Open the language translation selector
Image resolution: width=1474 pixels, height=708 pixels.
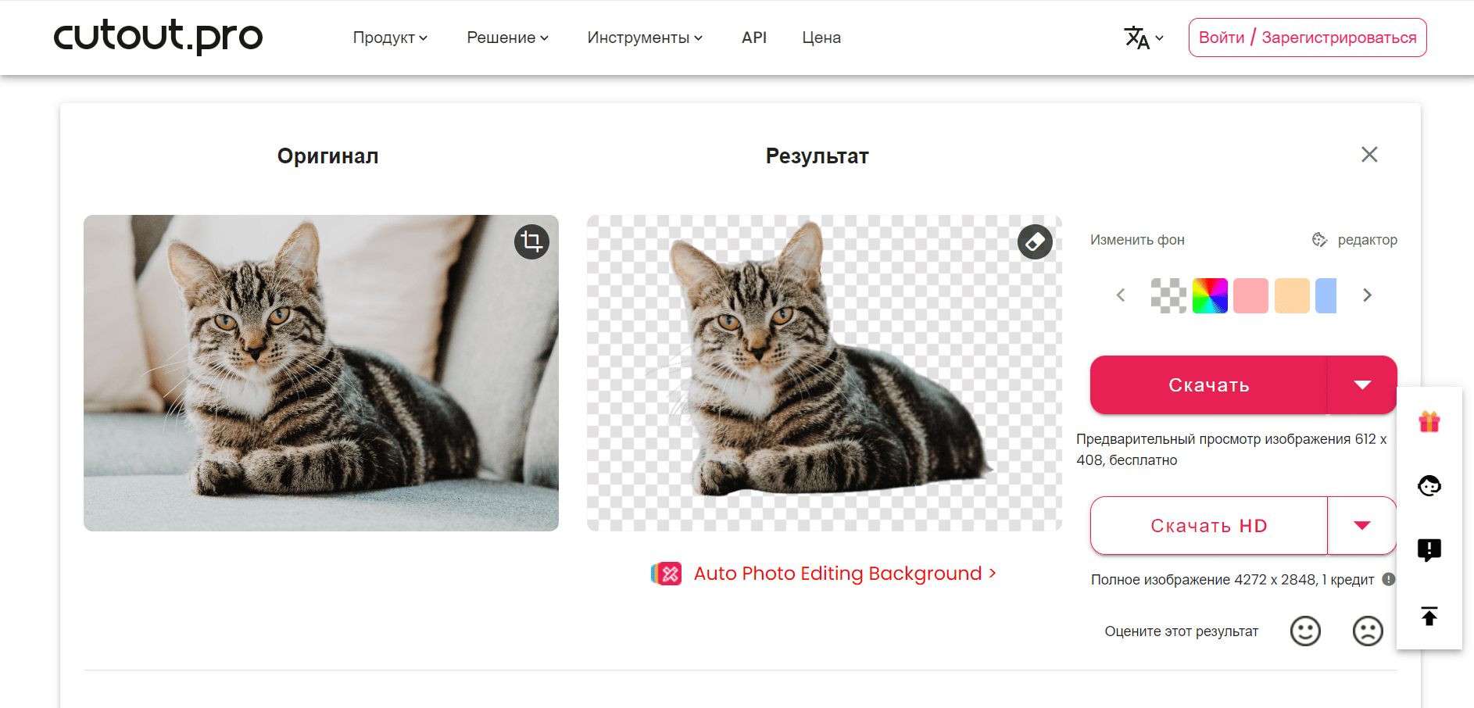1143,38
